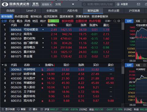The width and height of the screenshot is (147, 112).
Task: Open the 过滤 filter dropdown
Action: point(108,21)
